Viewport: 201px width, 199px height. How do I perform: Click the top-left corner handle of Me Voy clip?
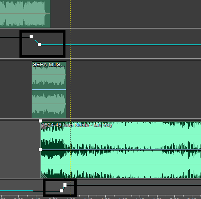(x=40, y=121)
